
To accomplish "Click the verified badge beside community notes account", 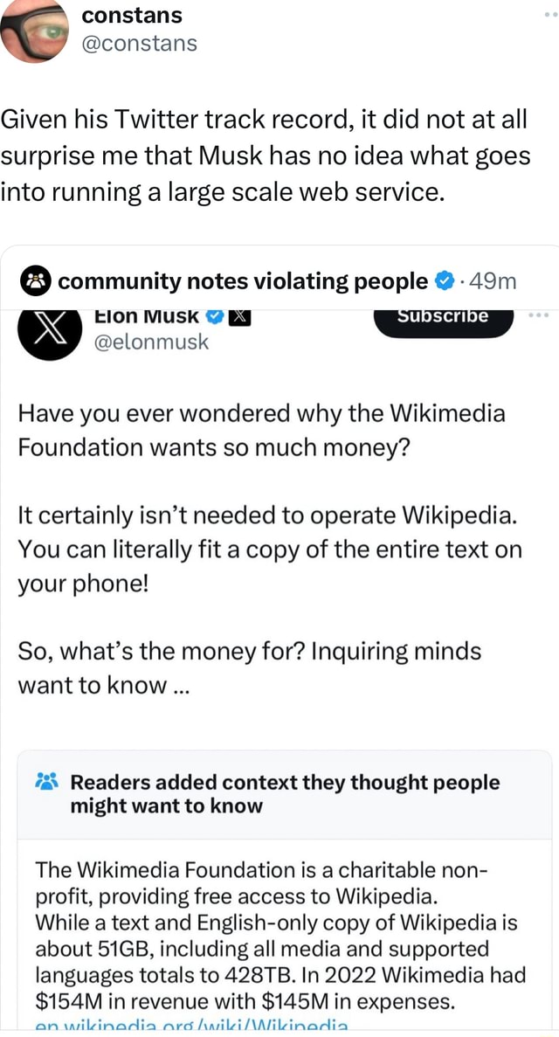I will tap(444, 281).
